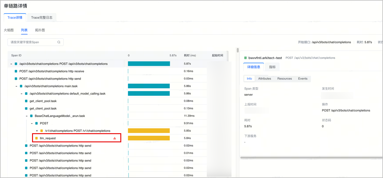Screen dimensions: 383x178
Task: Click the teal icon beside the nested POST span
Action: pyautogui.click(x=37, y=123)
